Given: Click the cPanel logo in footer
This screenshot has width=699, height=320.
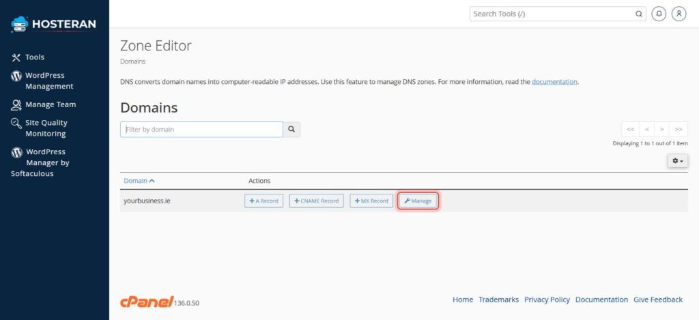Looking at the screenshot, I should (x=147, y=302).
